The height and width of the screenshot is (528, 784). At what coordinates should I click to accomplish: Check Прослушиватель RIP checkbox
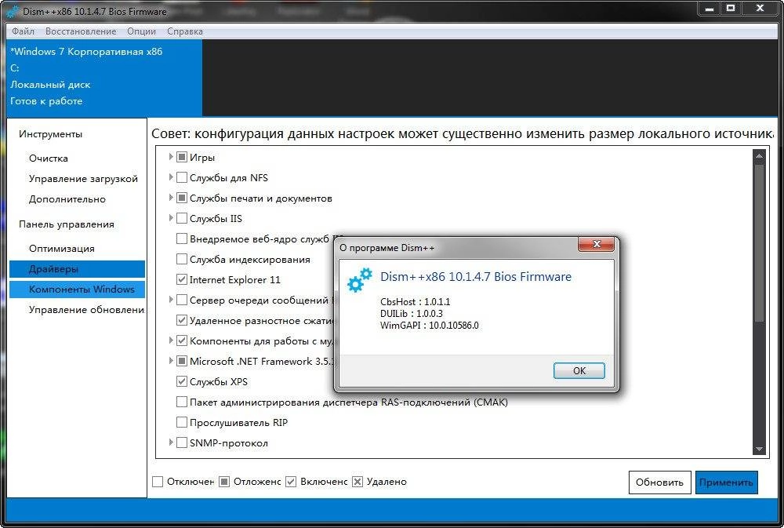(x=182, y=422)
